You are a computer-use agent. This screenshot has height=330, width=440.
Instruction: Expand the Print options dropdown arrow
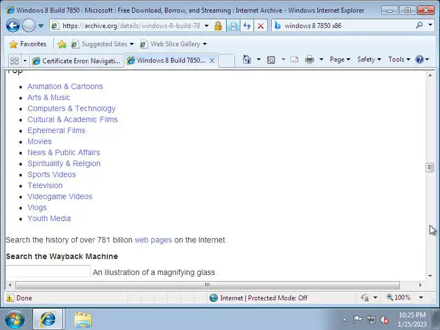(322, 59)
